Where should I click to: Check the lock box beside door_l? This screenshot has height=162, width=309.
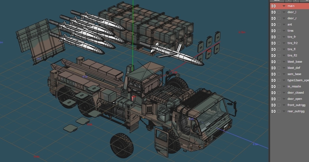279,12
